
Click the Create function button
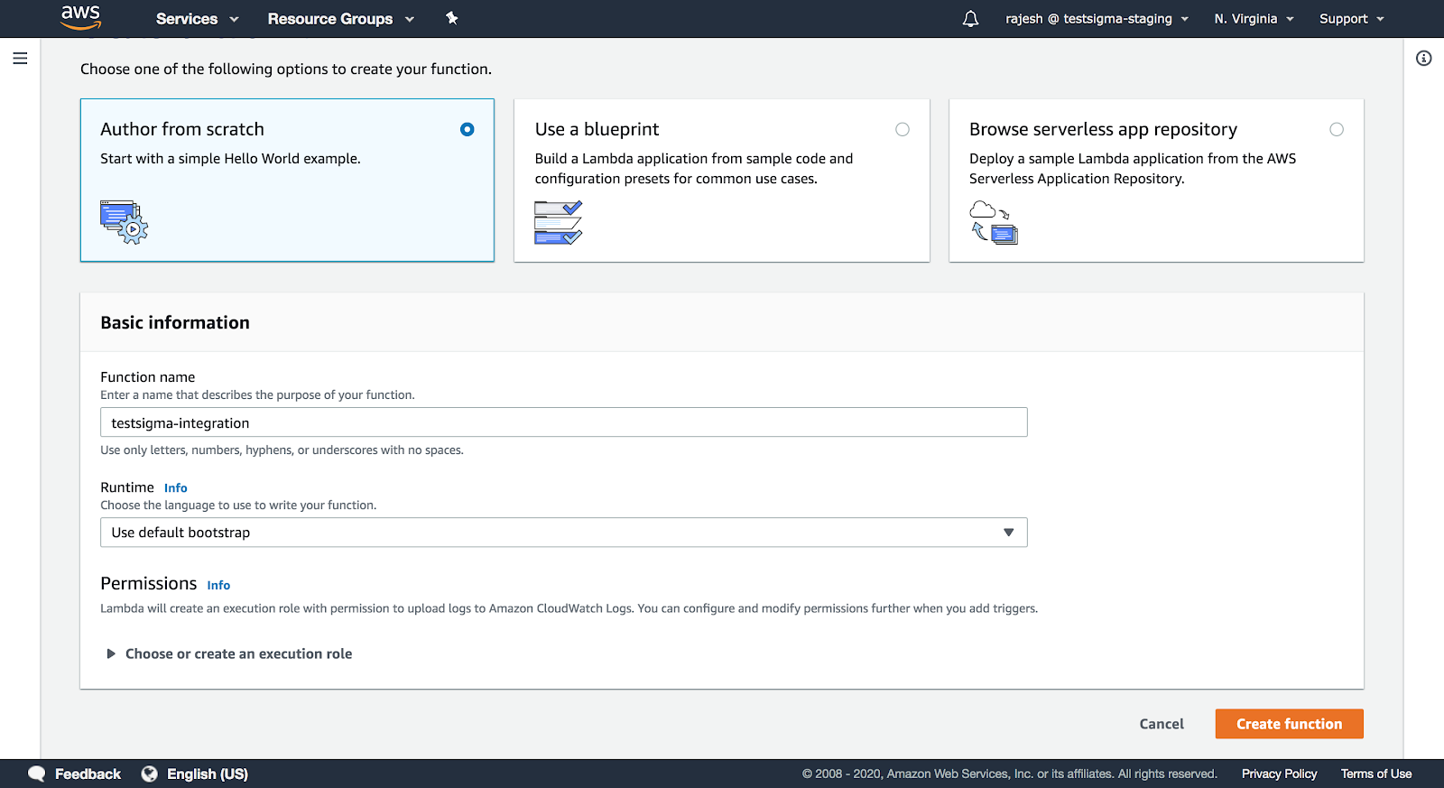click(x=1289, y=724)
